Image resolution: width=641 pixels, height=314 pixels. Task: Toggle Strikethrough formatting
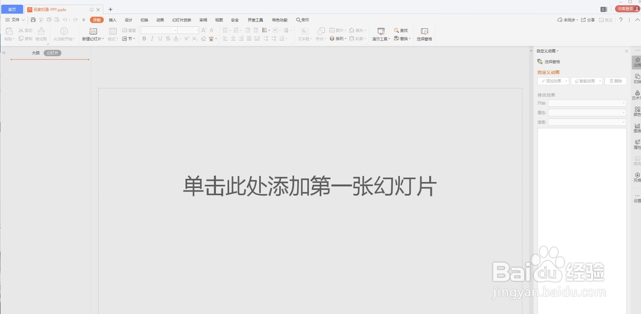pyautogui.click(x=168, y=39)
